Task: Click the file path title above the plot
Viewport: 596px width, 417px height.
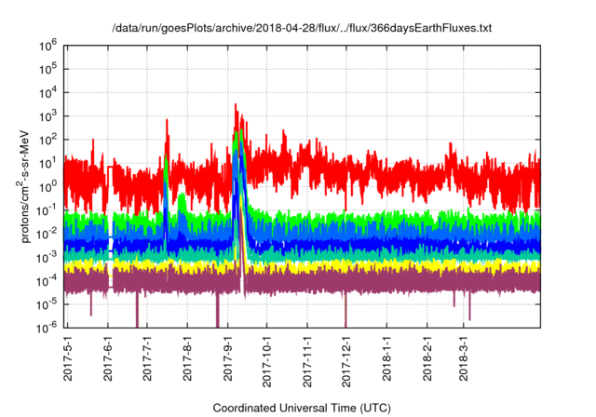Action: (x=302, y=28)
